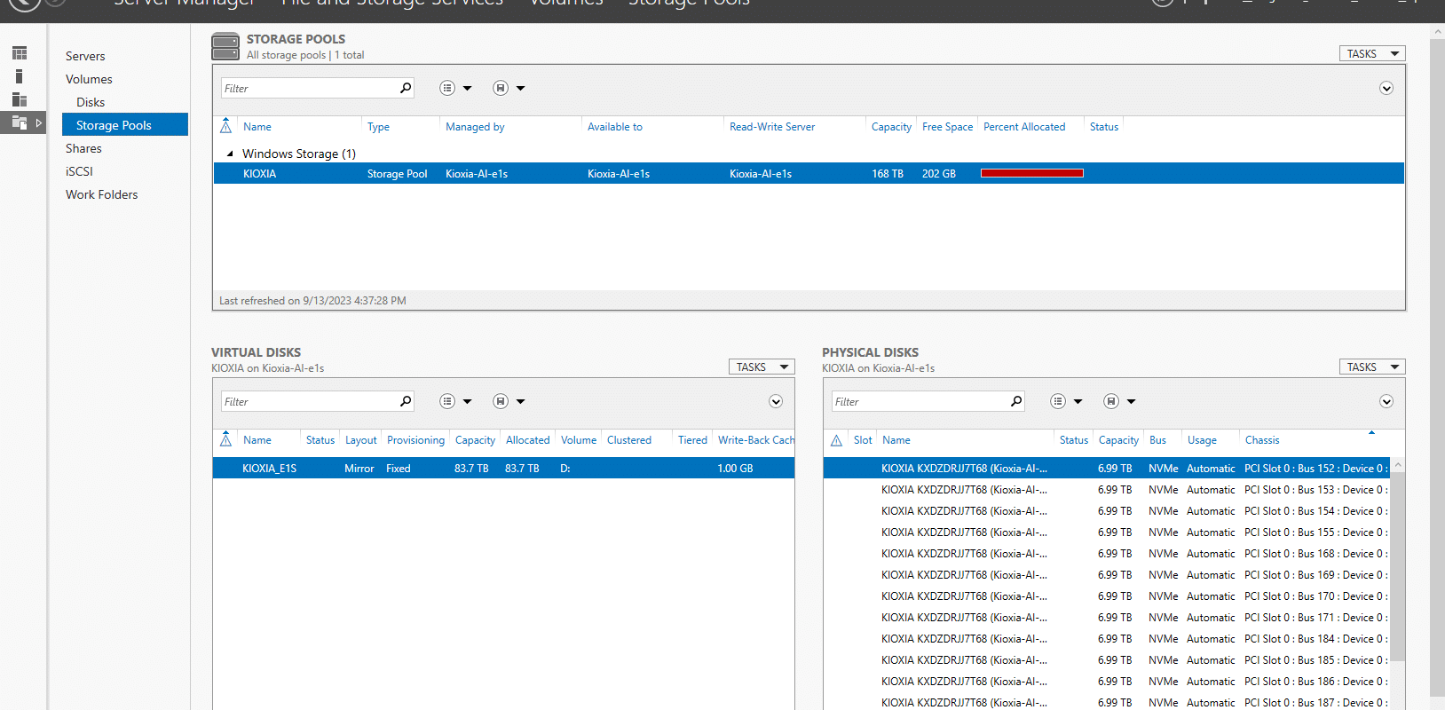Click search magnifier in Physical Disks filter
Image resolution: width=1445 pixels, height=710 pixels.
[x=1016, y=401]
